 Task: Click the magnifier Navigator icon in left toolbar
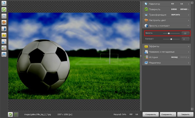click(4, 4)
